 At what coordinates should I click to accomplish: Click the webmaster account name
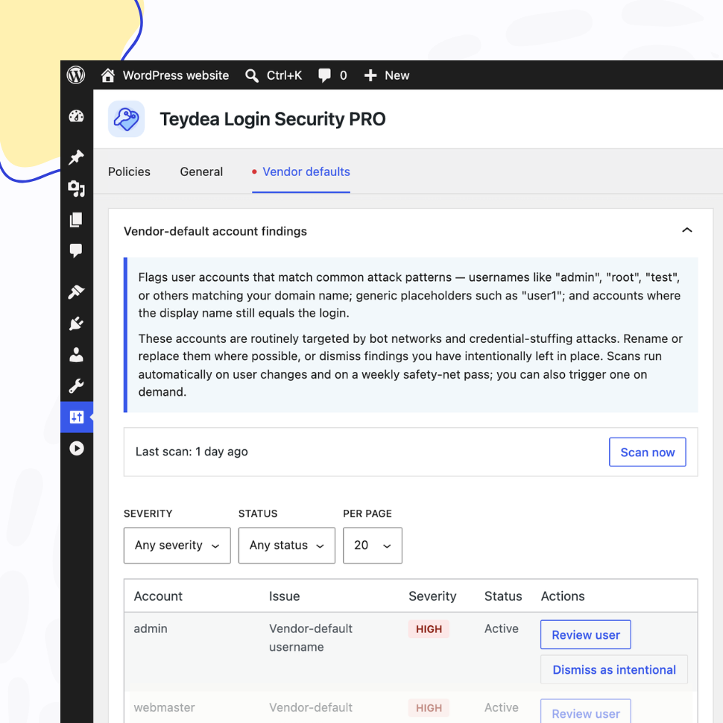tap(164, 707)
